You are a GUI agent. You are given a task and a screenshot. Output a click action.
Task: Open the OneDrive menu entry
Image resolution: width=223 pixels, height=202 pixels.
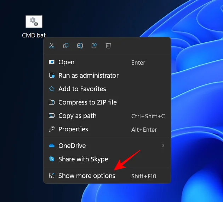[107, 146]
